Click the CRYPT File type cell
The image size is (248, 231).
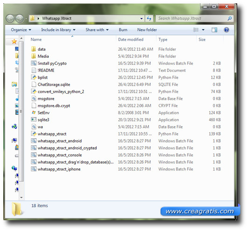[168, 105]
